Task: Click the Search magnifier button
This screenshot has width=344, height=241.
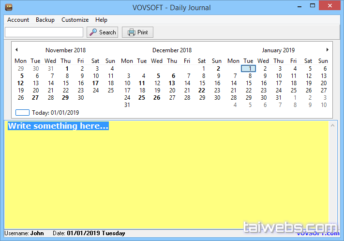Action: tap(103, 32)
